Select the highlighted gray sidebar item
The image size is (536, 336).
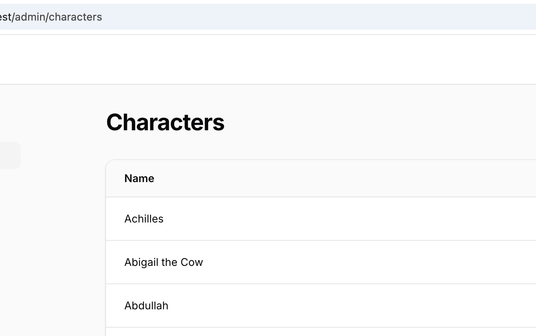[x=9, y=155]
